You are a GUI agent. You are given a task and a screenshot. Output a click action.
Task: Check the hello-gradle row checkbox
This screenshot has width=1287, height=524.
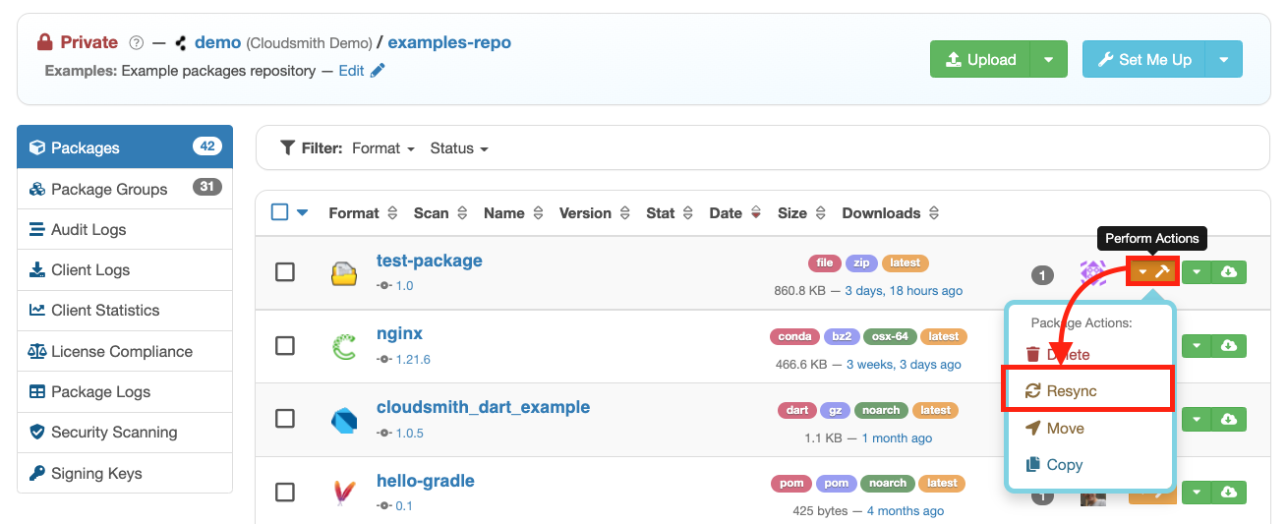(285, 492)
